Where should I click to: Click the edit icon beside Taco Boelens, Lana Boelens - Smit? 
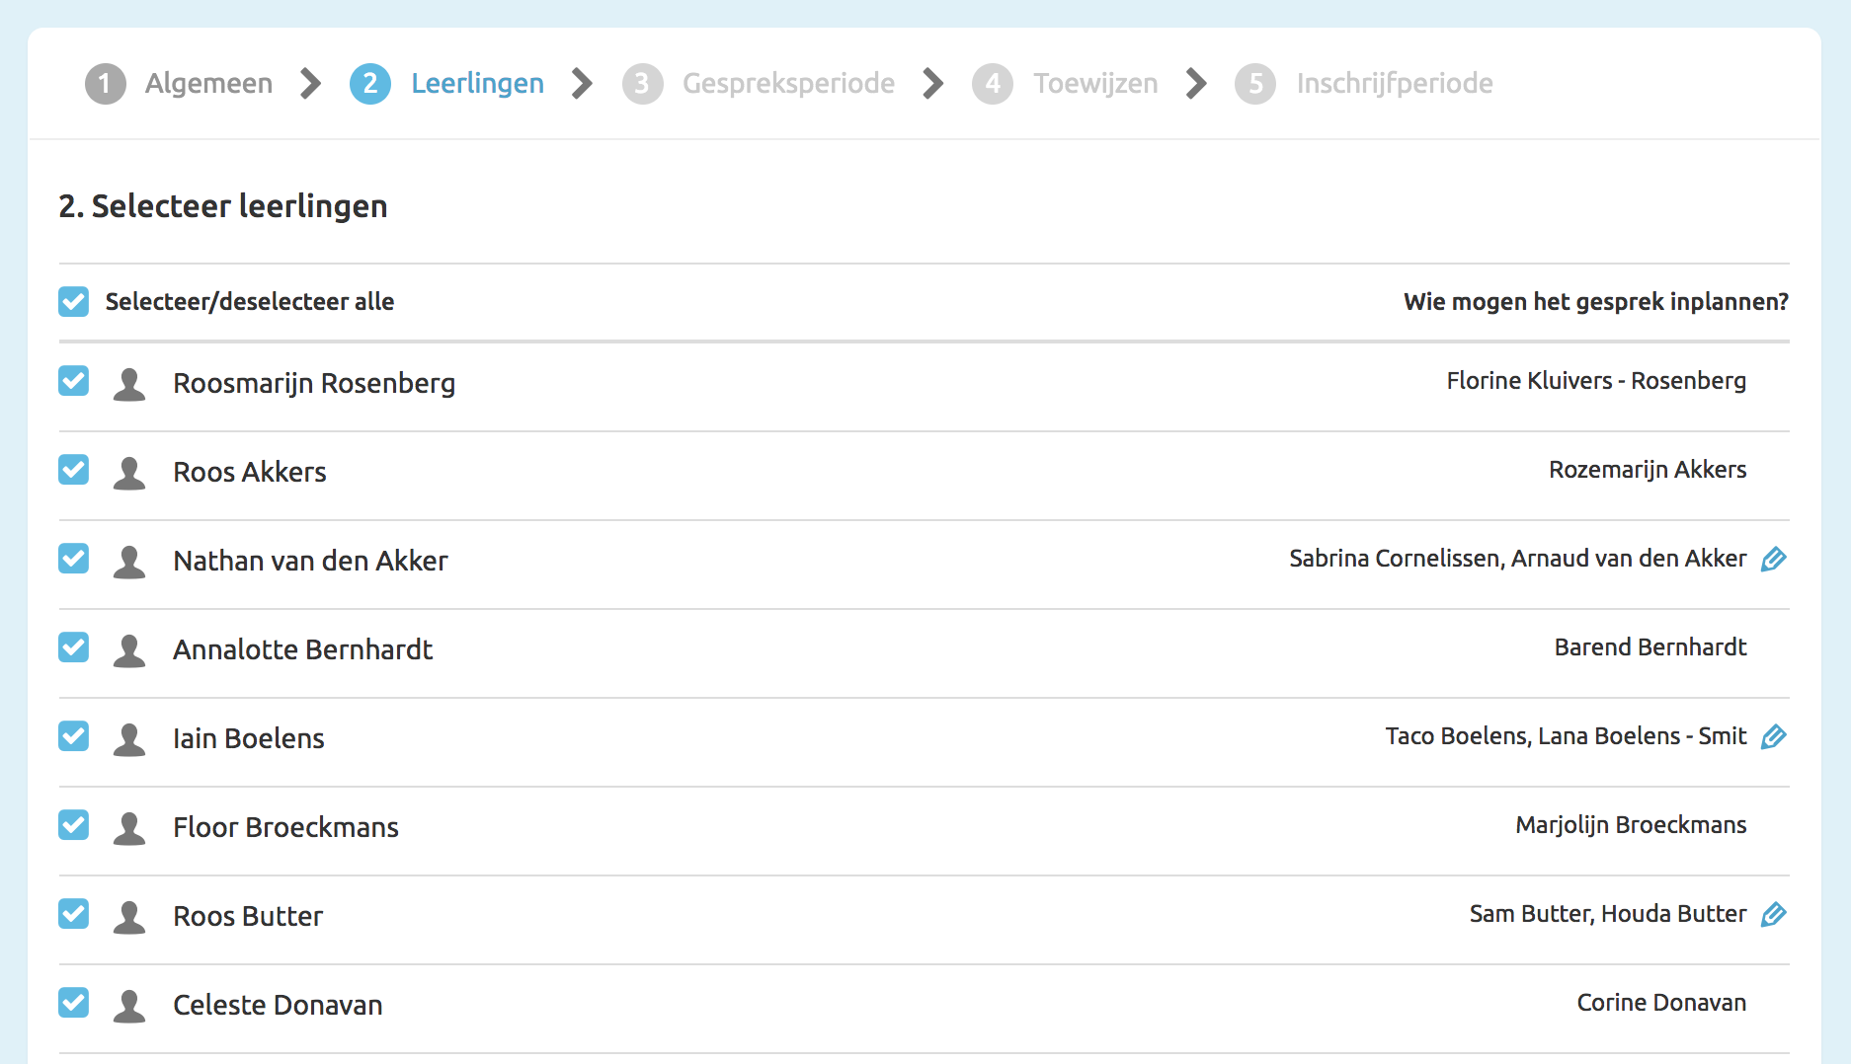tap(1773, 736)
